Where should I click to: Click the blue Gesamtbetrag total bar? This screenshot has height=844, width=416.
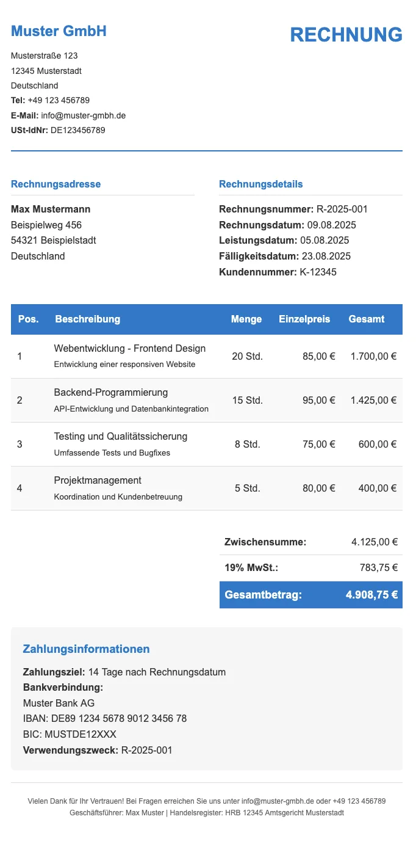click(311, 595)
